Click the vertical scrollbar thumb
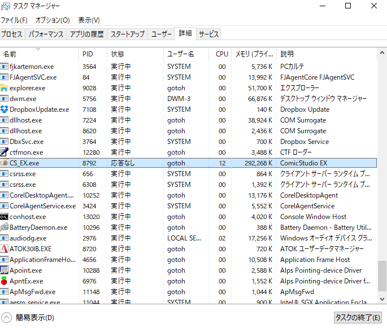The width and height of the screenshot is (387, 328). [382, 275]
